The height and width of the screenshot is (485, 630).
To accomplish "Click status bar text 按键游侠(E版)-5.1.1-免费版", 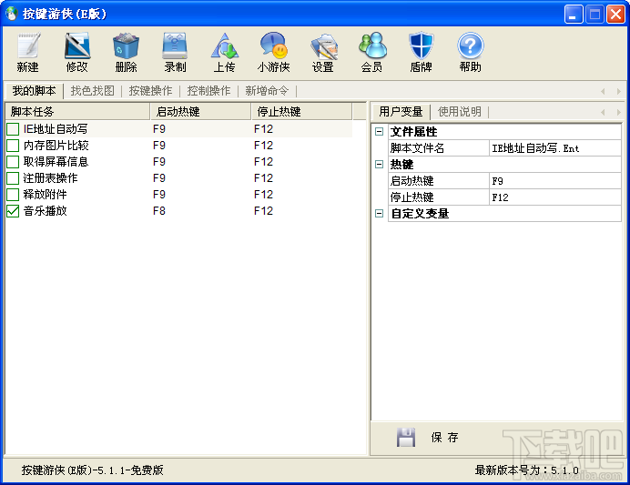I will [x=93, y=470].
